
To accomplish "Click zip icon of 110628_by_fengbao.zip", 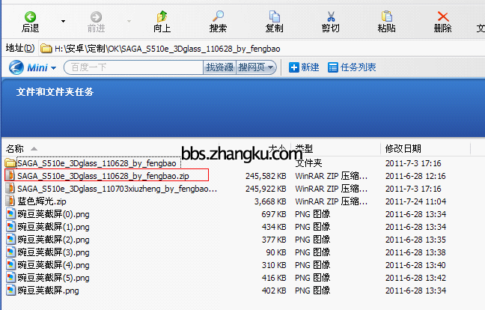I will click(10, 175).
